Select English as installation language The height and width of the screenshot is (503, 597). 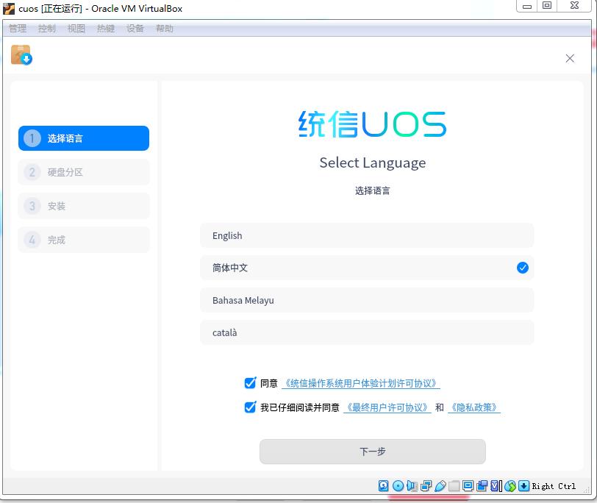[x=368, y=235]
